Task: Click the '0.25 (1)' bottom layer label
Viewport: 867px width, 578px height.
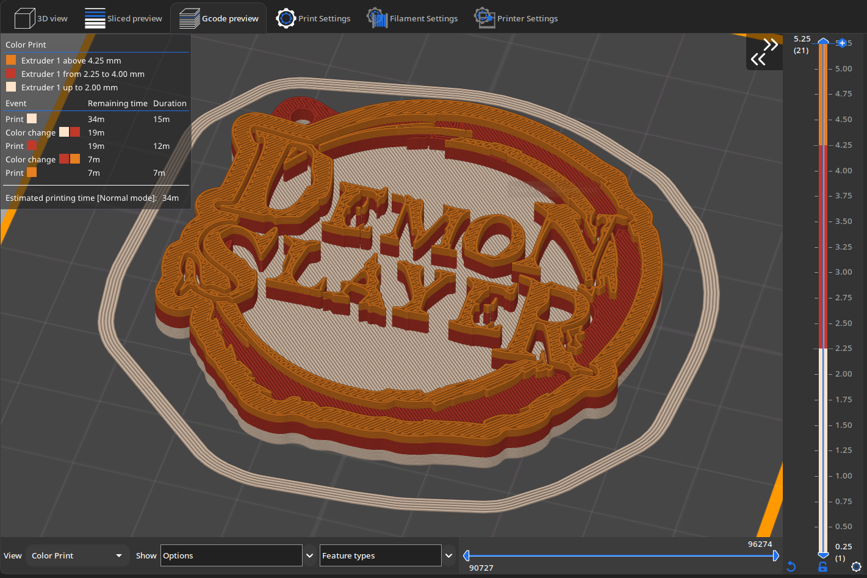Action: click(x=843, y=552)
